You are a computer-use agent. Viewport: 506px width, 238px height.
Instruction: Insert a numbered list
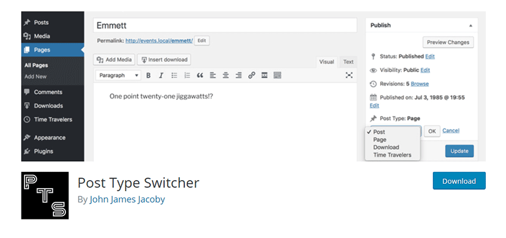point(187,76)
